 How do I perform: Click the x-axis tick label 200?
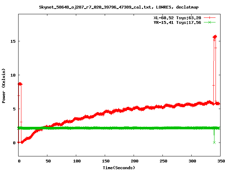tap(135, 161)
